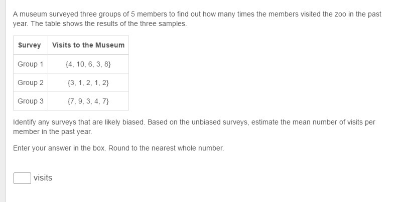Click the text 'member in the past year.'
The height and width of the screenshot is (202, 401).
coord(53,131)
